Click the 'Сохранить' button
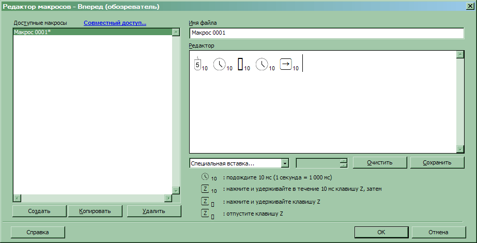This screenshot has height=243, width=477. (x=437, y=163)
